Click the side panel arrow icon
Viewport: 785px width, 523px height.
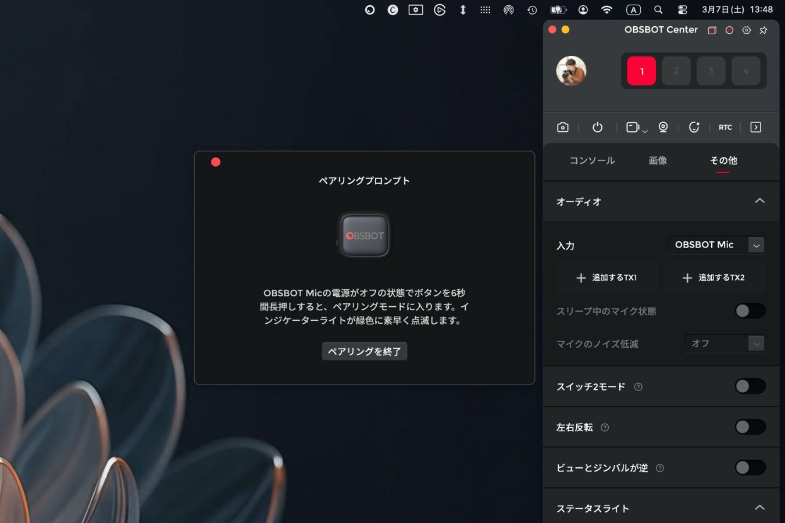[x=755, y=127]
